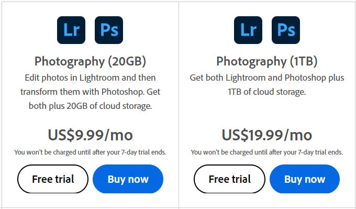The height and width of the screenshot is (209, 356).
Task: Click the 7-day trial notice under US$19.99/mo
Action: (267, 152)
